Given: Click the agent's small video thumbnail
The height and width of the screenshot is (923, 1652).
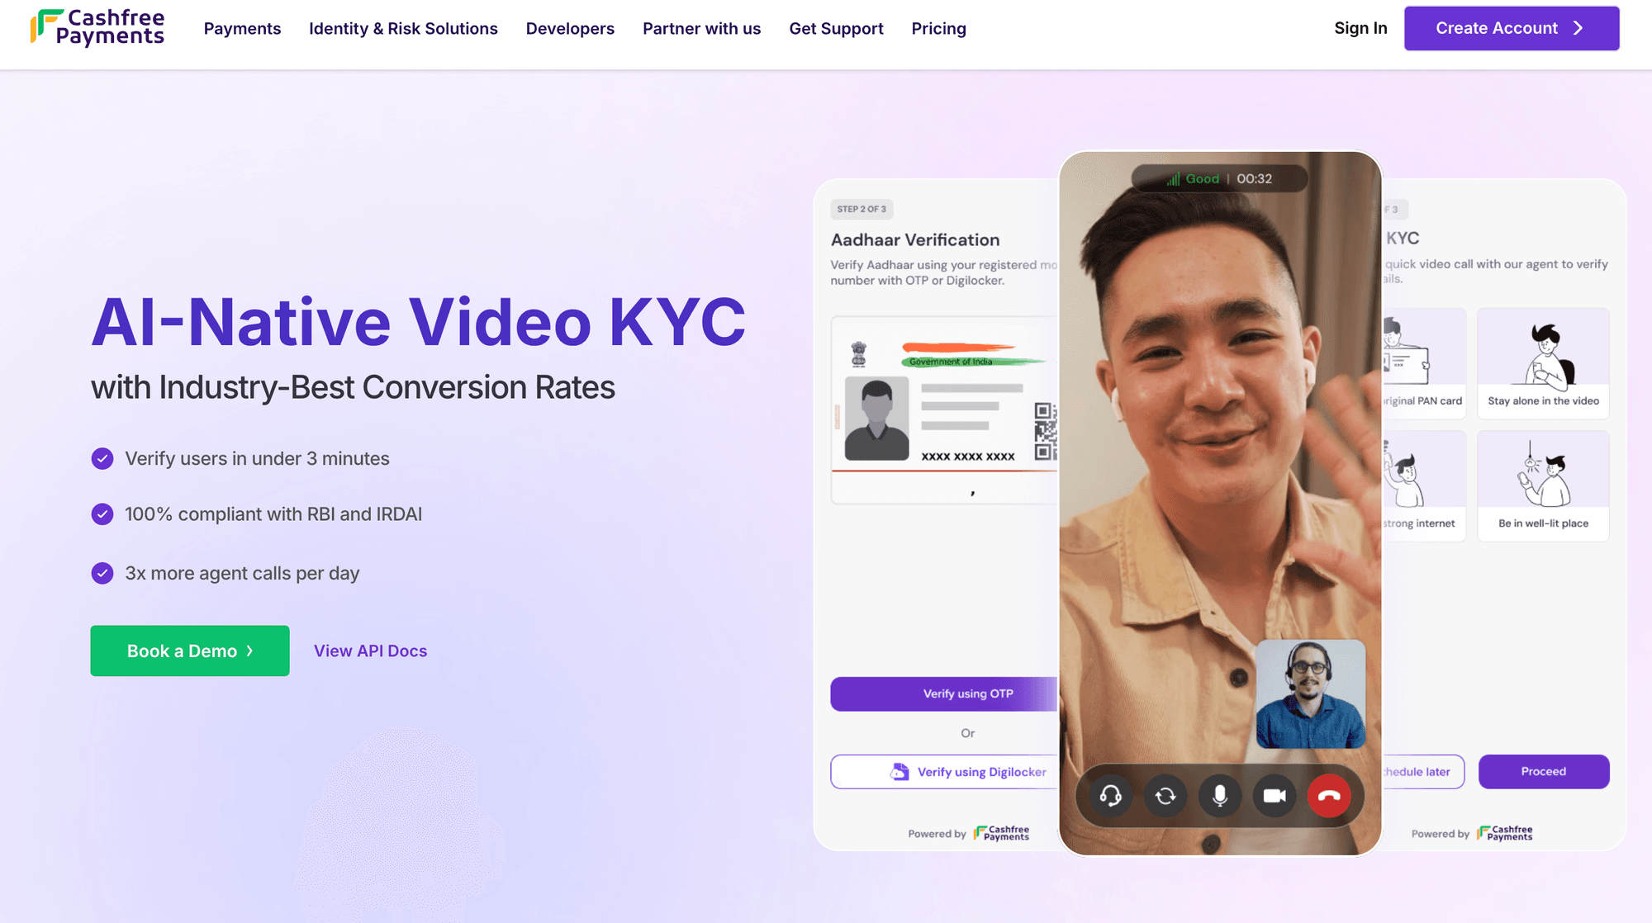Looking at the screenshot, I should click(1311, 693).
